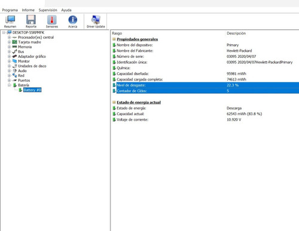299x231 pixels.
Task: Click the folder icon beside Estado de energía actual
Action: click(114, 102)
